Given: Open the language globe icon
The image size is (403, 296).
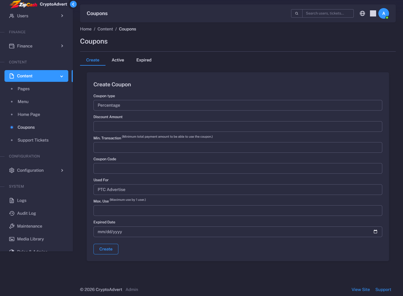Looking at the screenshot, I should click(x=362, y=13).
